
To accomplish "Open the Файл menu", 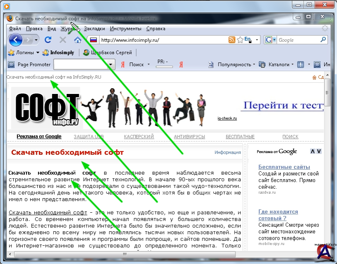I will tap(15, 29).
